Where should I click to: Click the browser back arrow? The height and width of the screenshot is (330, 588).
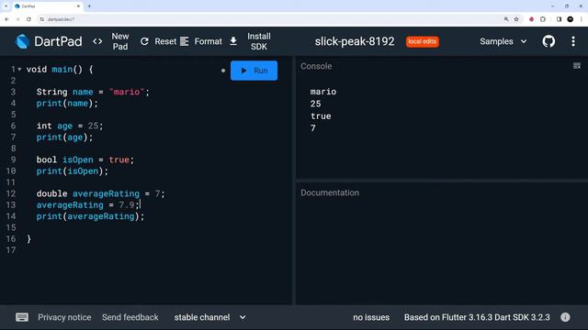tap(6, 19)
